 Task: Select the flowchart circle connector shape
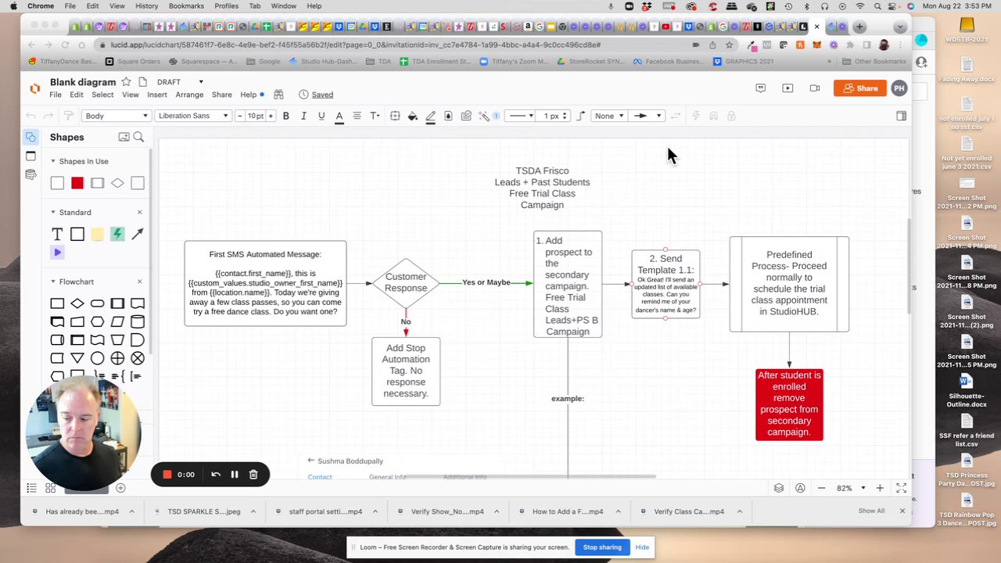click(x=97, y=358)
